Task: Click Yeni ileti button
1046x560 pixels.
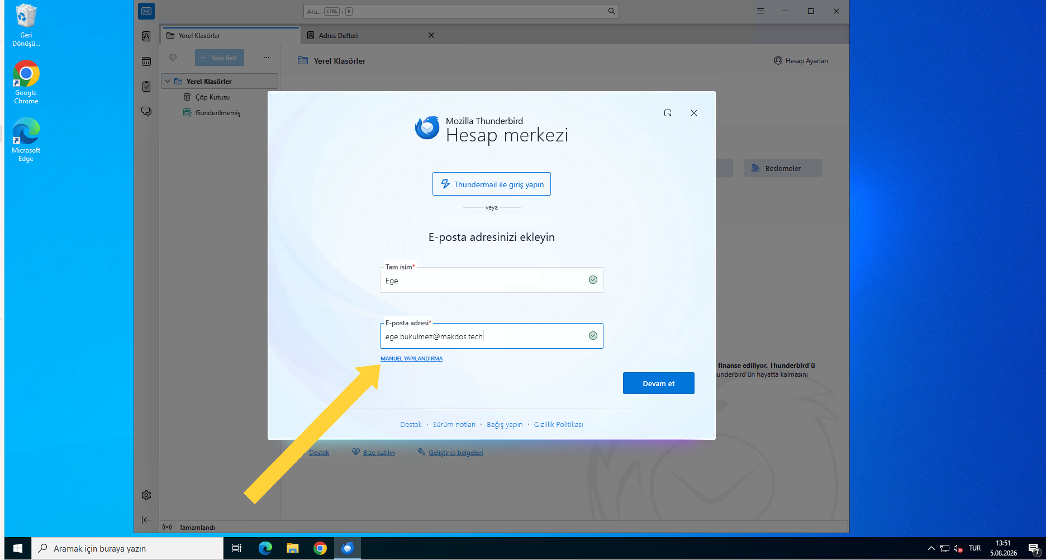Action: [220, 58]
